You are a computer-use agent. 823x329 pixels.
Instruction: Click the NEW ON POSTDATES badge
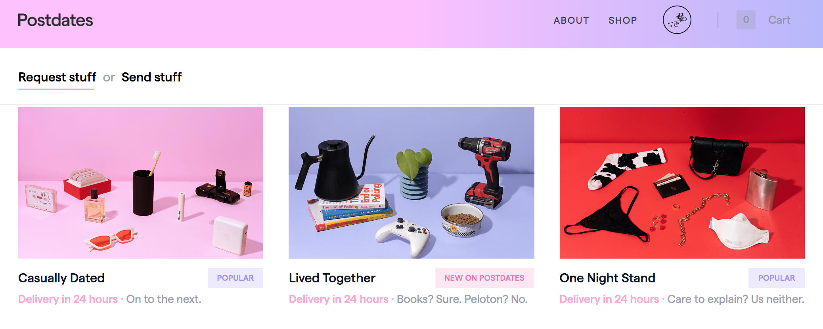point(484,278)
